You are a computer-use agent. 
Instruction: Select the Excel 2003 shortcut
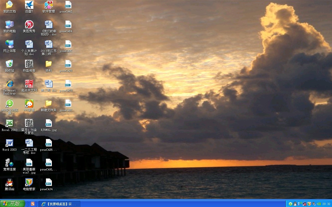(10, 123)
